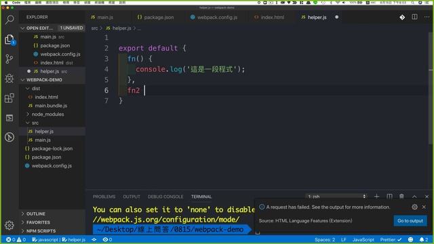434x244 pixels.
Task: Open the Search view in activity bar
Action: (x=9, y=20)
